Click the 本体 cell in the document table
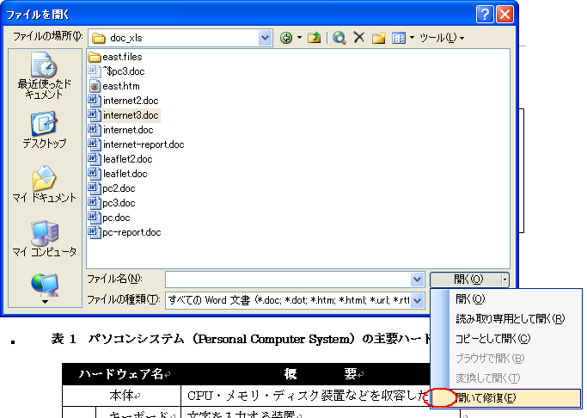Image resolution: width=587 pixels, height=418 pixels. click(x=121, y=396)
